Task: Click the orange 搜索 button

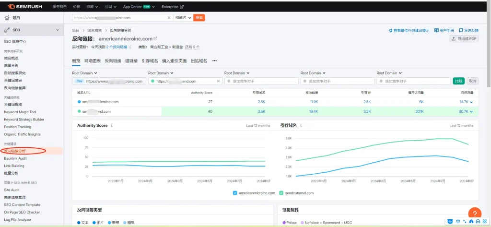Action: (x=199, y=18)
